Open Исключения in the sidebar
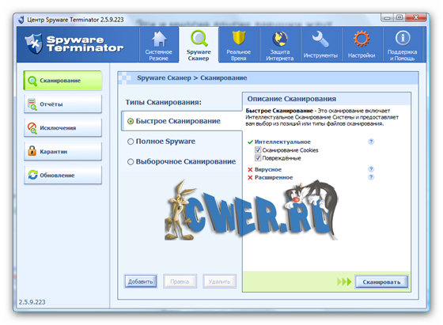The height and width of the screenshot is (325, 443). pyautogui.click(x=62, y=128)
